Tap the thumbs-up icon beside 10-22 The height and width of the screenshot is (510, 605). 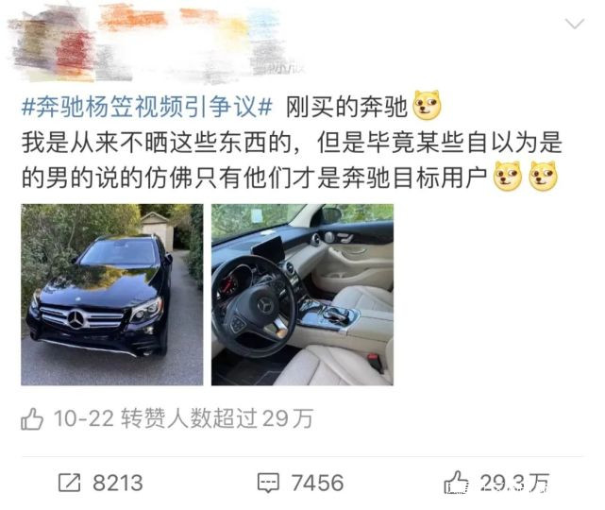(x=32, y=419)
